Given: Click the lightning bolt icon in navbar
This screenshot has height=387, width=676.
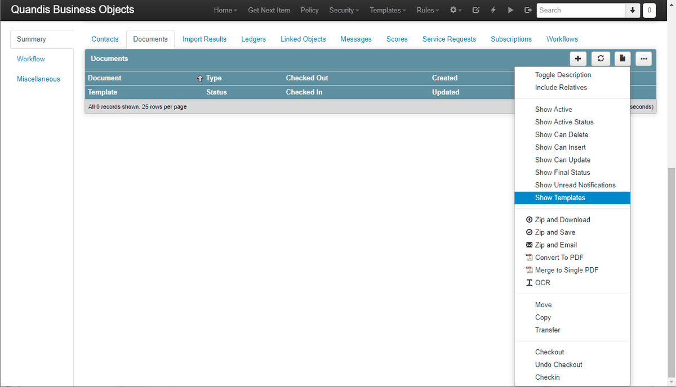Looking at the screenshot, I should (493, 10).
